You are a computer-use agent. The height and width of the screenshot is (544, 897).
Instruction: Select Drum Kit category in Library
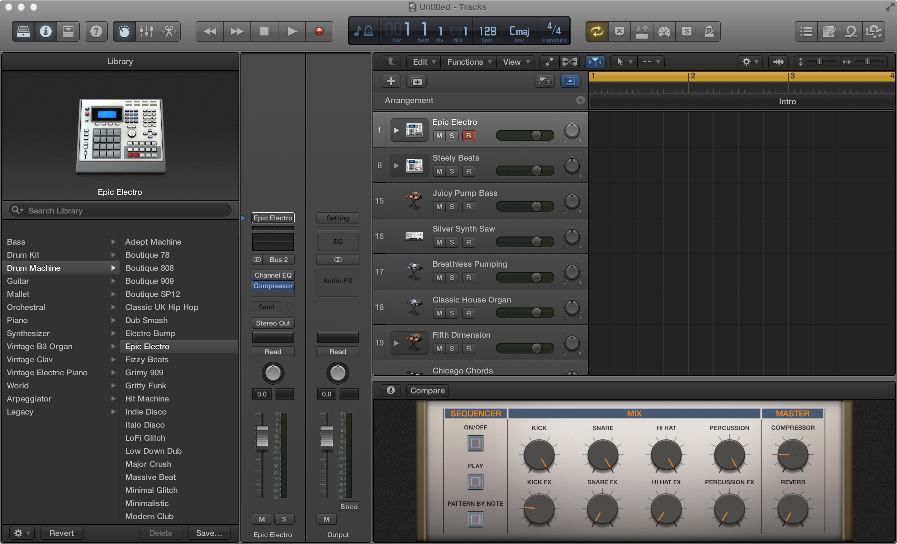point(60,255)
